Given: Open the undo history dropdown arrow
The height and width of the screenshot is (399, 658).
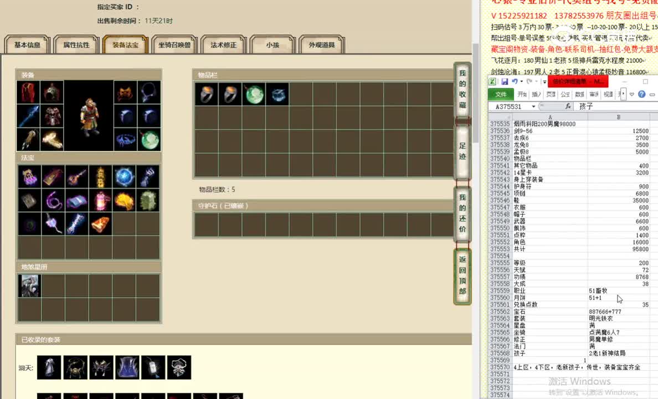Looking at the screenshot, I should (x=522, y=81).
